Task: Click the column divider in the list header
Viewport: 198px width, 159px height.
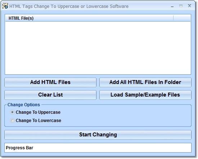Action: (174, 18)
